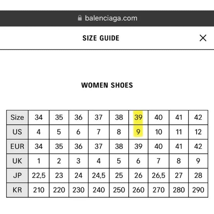Click the KR 210 cell
Screen dimensions: 214x214
click(x=39, y=190)
